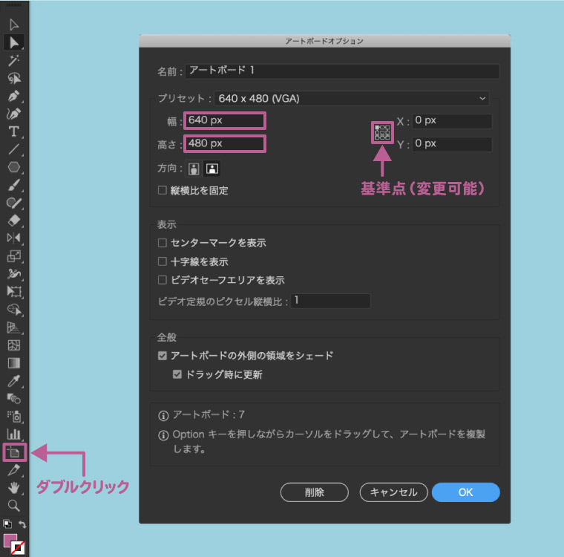Select the Polygon shape tool

[13, 167]
